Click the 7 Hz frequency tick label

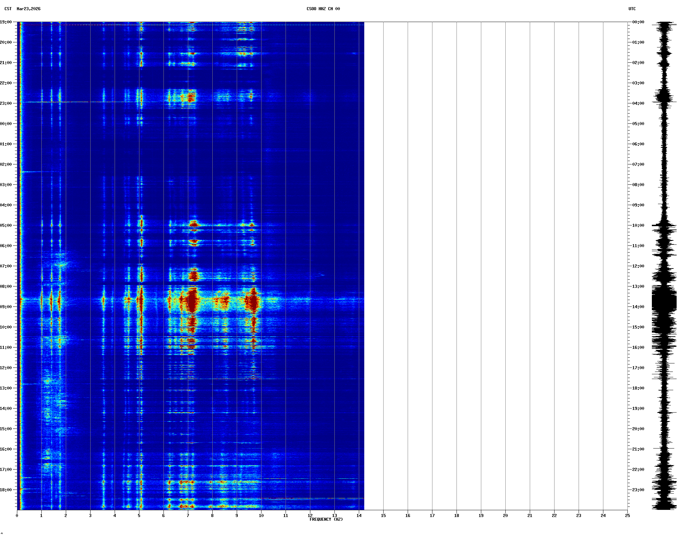(x=188, y=516)
